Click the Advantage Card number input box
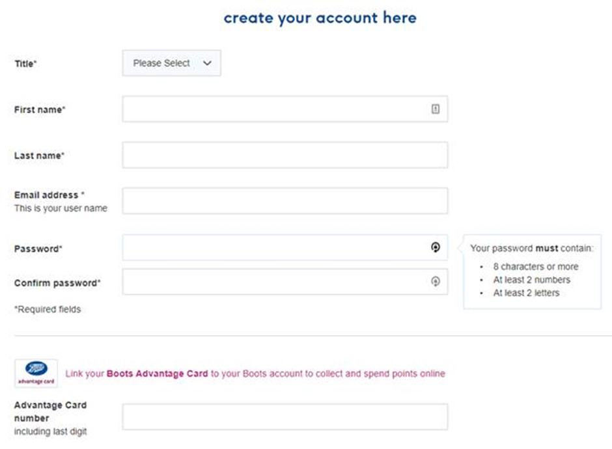 point(285,417)
